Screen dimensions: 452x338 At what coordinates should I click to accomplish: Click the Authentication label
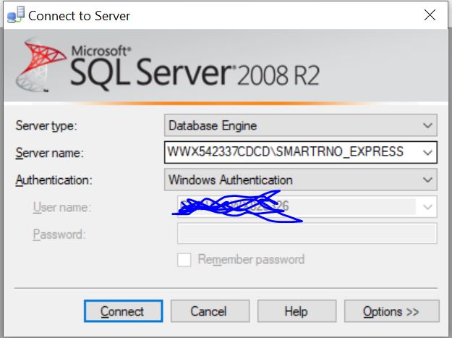54,180
